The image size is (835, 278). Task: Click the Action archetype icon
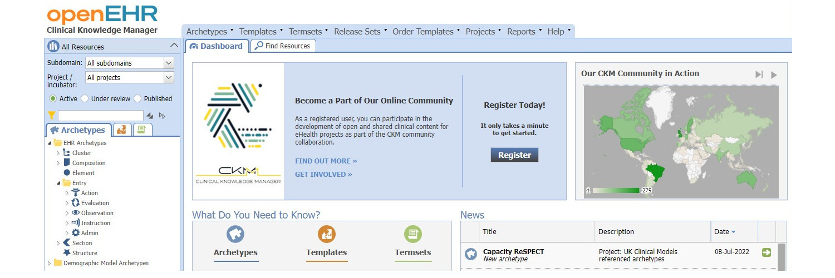point(76,193)
